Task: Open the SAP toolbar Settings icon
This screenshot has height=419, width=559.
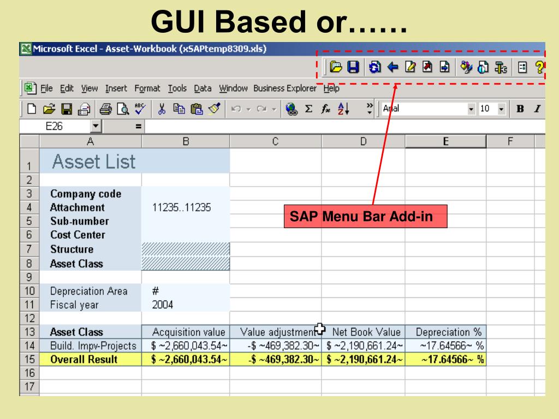Action: [x=522, y=67]
